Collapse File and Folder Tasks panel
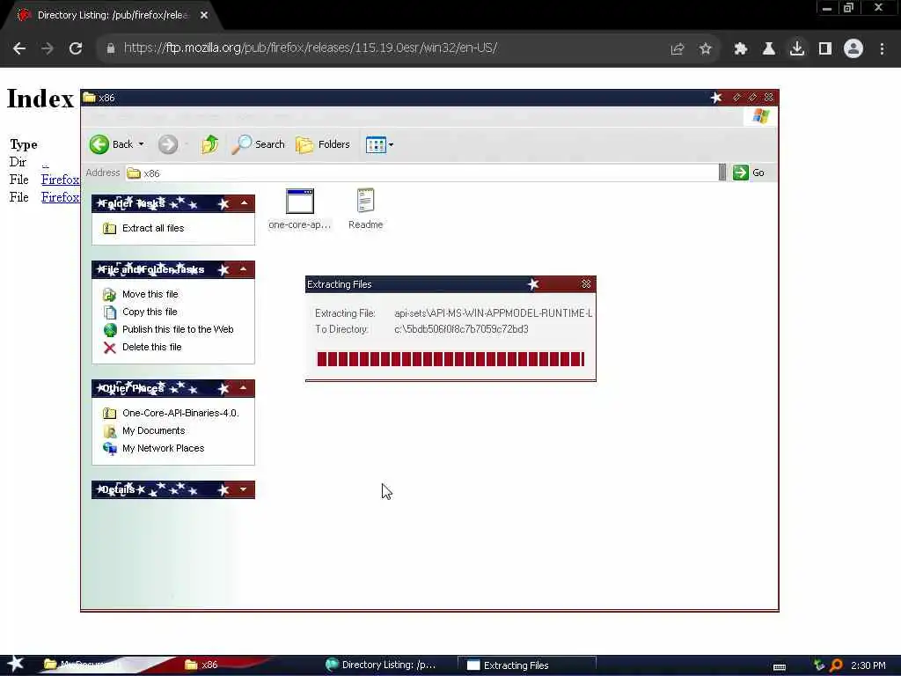 click(x=244, y=269)
